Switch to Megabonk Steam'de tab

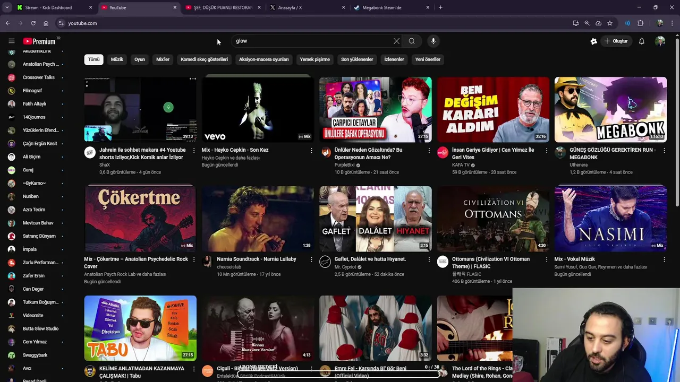[x=391, y=7]
